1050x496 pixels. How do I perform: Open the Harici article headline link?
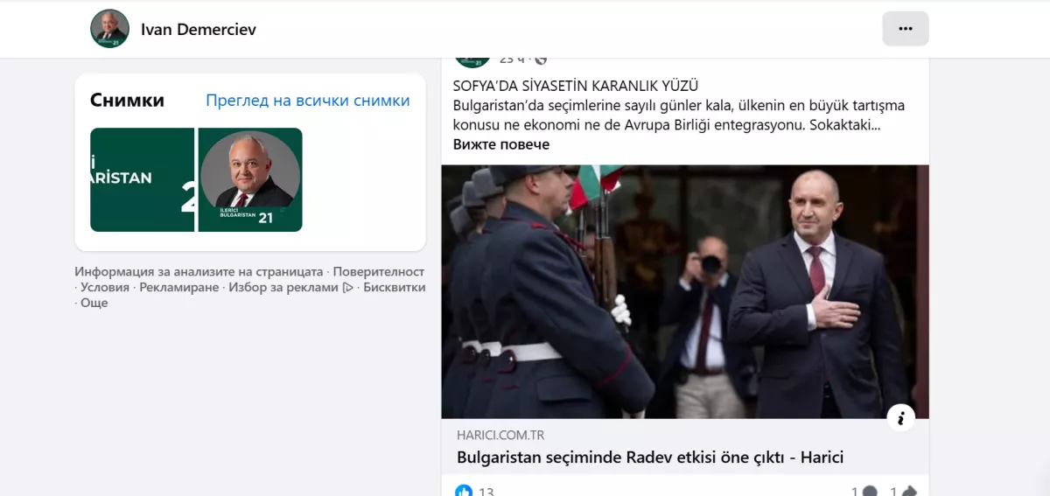[x=649, y=457]
